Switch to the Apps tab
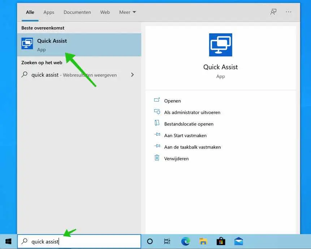 pyautogui.click(x=49, y=12)
